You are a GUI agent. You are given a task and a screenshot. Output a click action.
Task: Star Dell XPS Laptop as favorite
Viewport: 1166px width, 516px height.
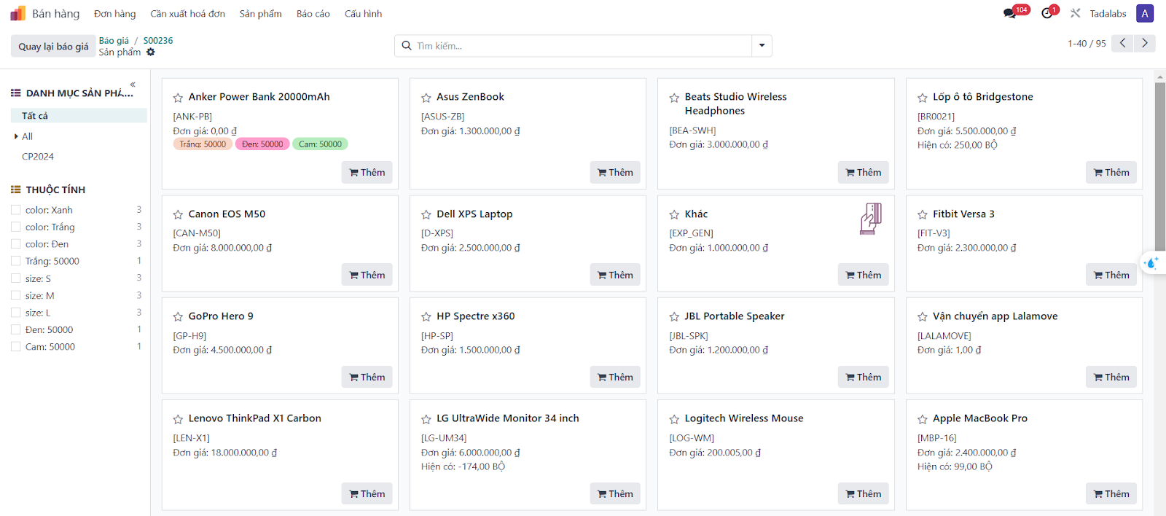coord(426,214)
